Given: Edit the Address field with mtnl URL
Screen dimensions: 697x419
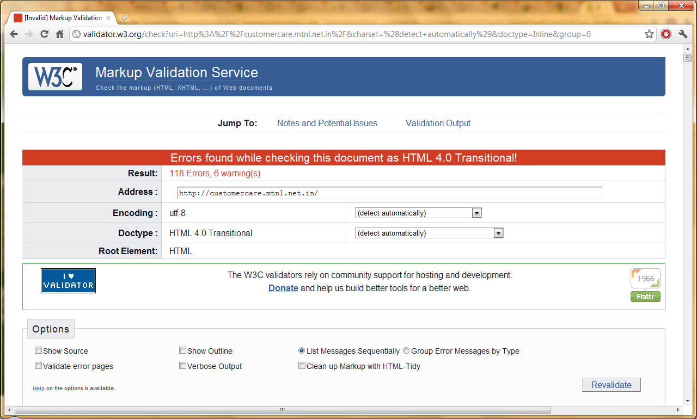Looking at the screenshot, I should tap(389, 193).
